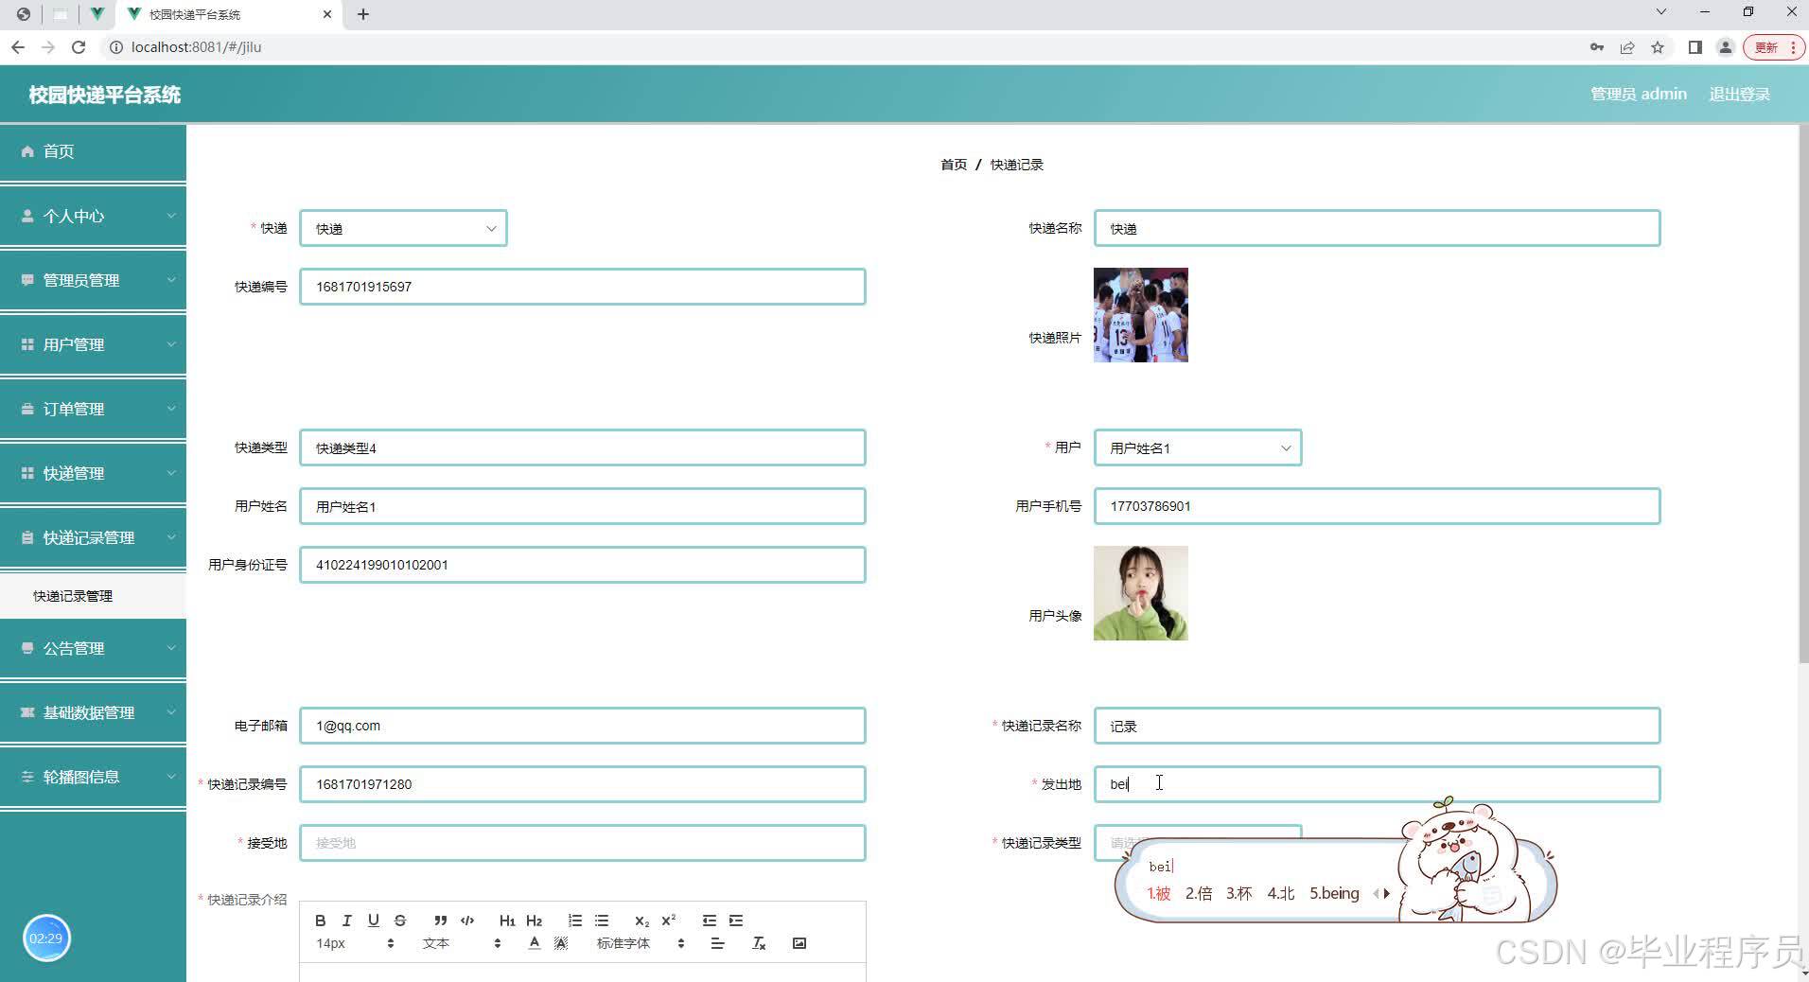The image size is (1809, 982).
Task: Click the 首页 breadcrumb link
Action: click(954, 165)
